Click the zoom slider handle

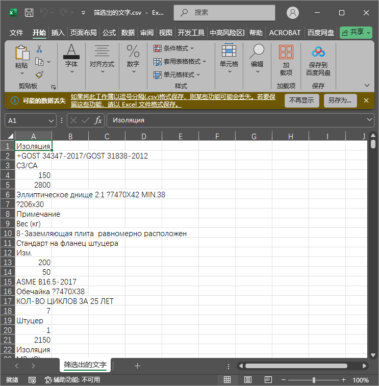[314, 380]
